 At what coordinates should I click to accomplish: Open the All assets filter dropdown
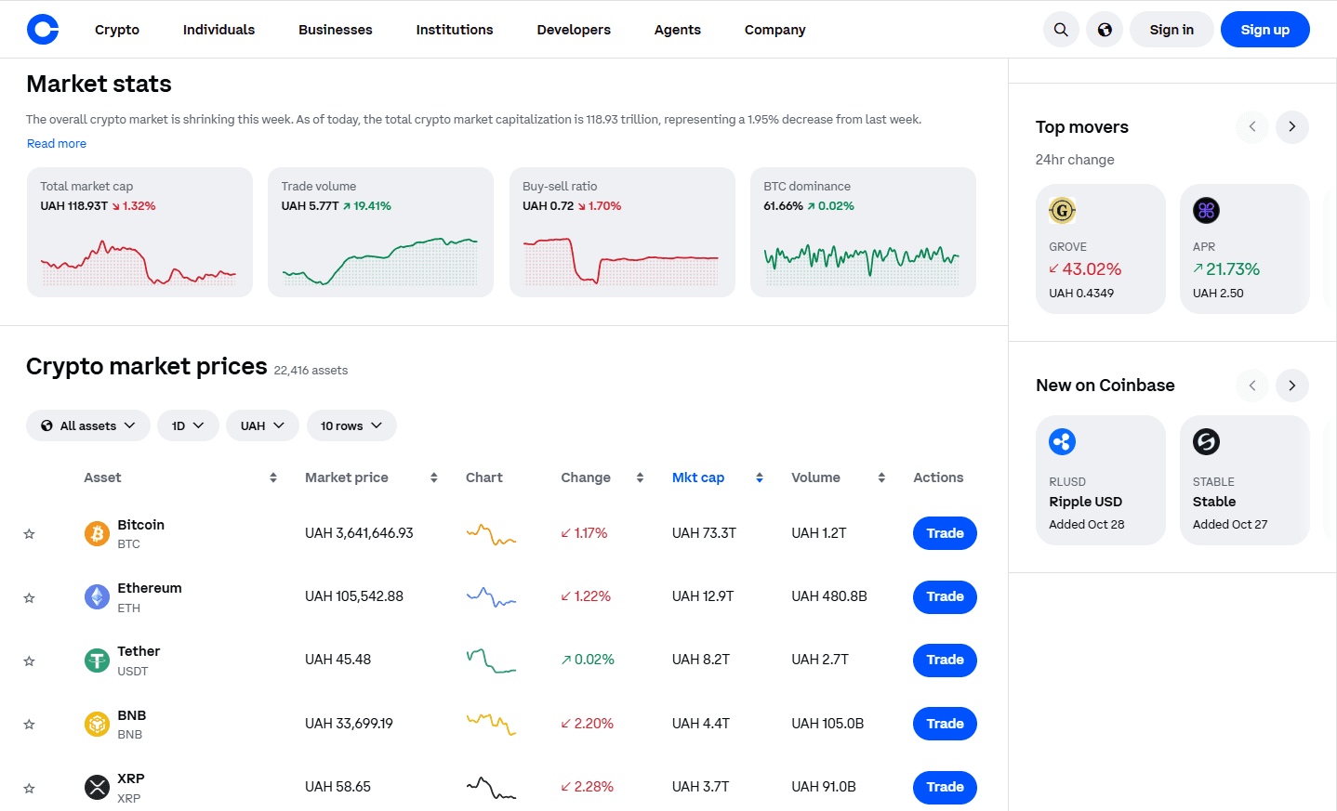(88, 425)
